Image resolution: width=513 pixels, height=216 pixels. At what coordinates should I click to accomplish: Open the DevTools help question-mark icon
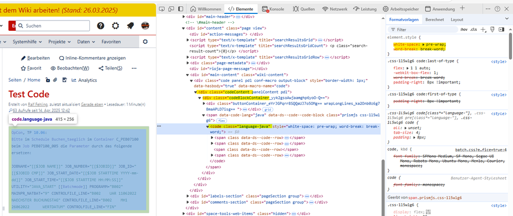tap(497, 9)
